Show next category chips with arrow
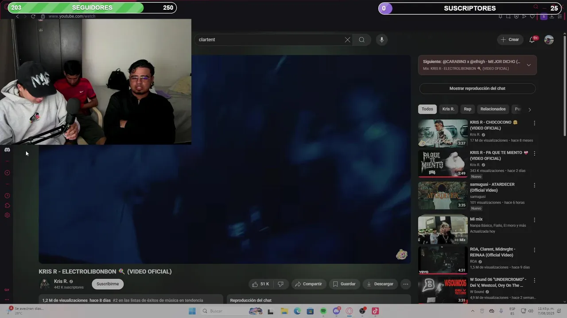 (x=529, y=110)
